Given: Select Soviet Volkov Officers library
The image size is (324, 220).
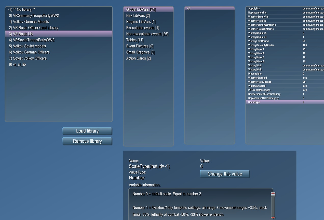Looking at the screenshot, I should pos(59,58).
